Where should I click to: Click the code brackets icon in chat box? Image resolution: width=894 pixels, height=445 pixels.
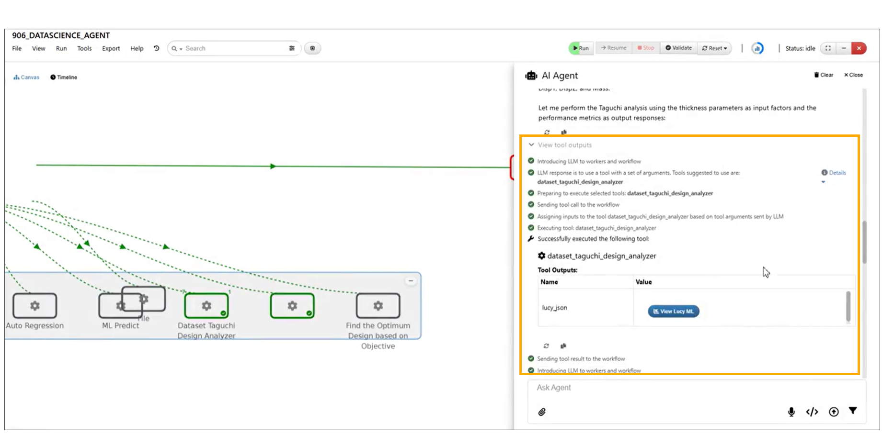[x=812, y=412]
